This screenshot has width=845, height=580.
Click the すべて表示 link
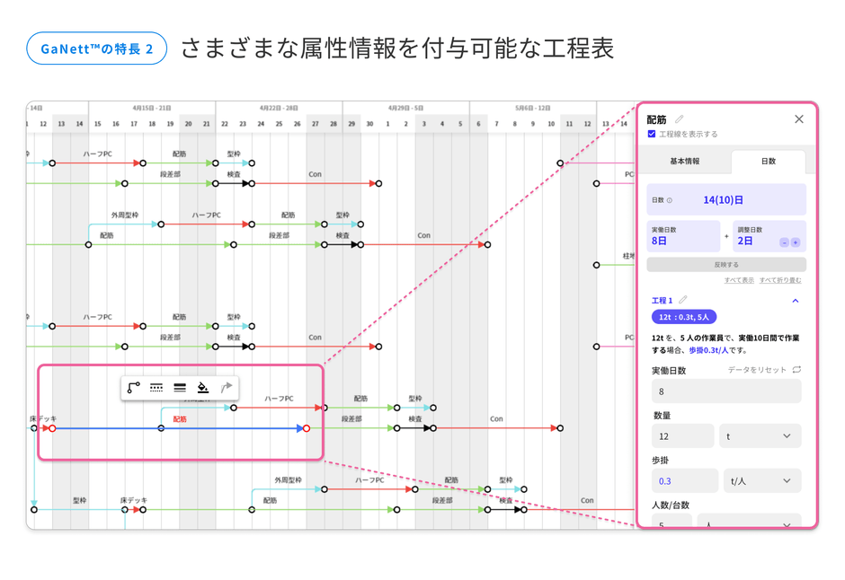(x=740, y=280)
